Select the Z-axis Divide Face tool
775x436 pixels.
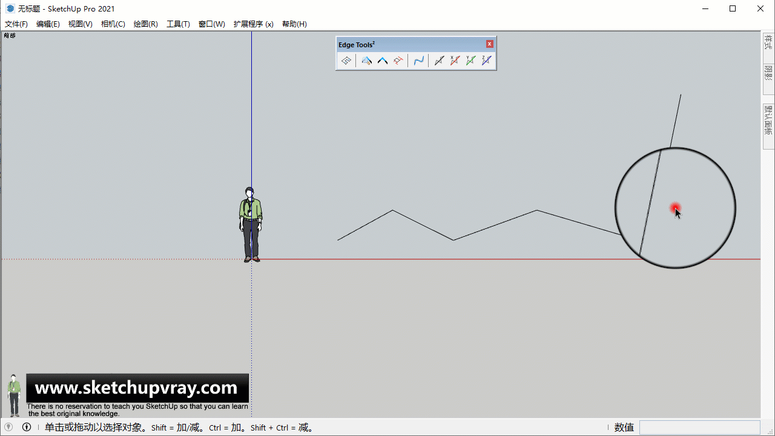coord(486,61)
